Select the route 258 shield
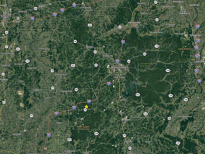 point(186,100)
